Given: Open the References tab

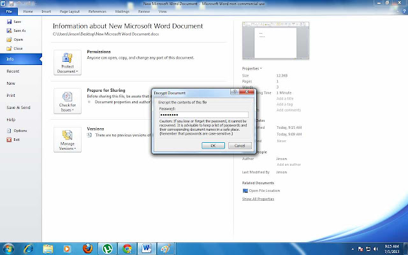Looking at the screenshot, I should point(98,11).
